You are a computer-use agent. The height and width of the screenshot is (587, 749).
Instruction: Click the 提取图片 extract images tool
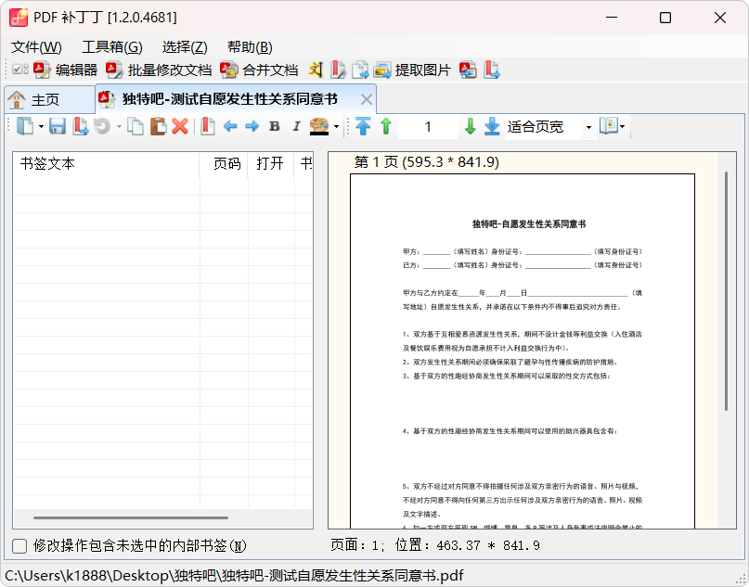(412, 70)
